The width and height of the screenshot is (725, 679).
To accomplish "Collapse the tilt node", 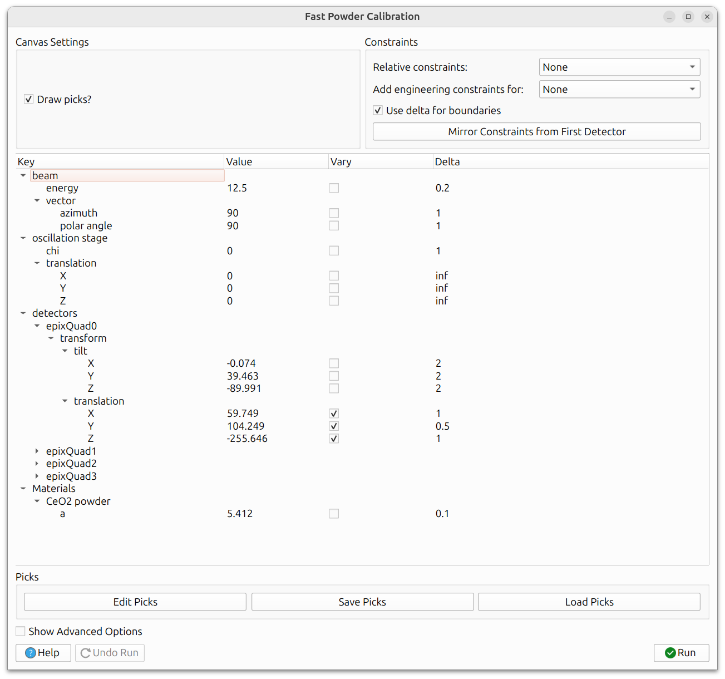I will pyautogui.click(x=65, y=351).
